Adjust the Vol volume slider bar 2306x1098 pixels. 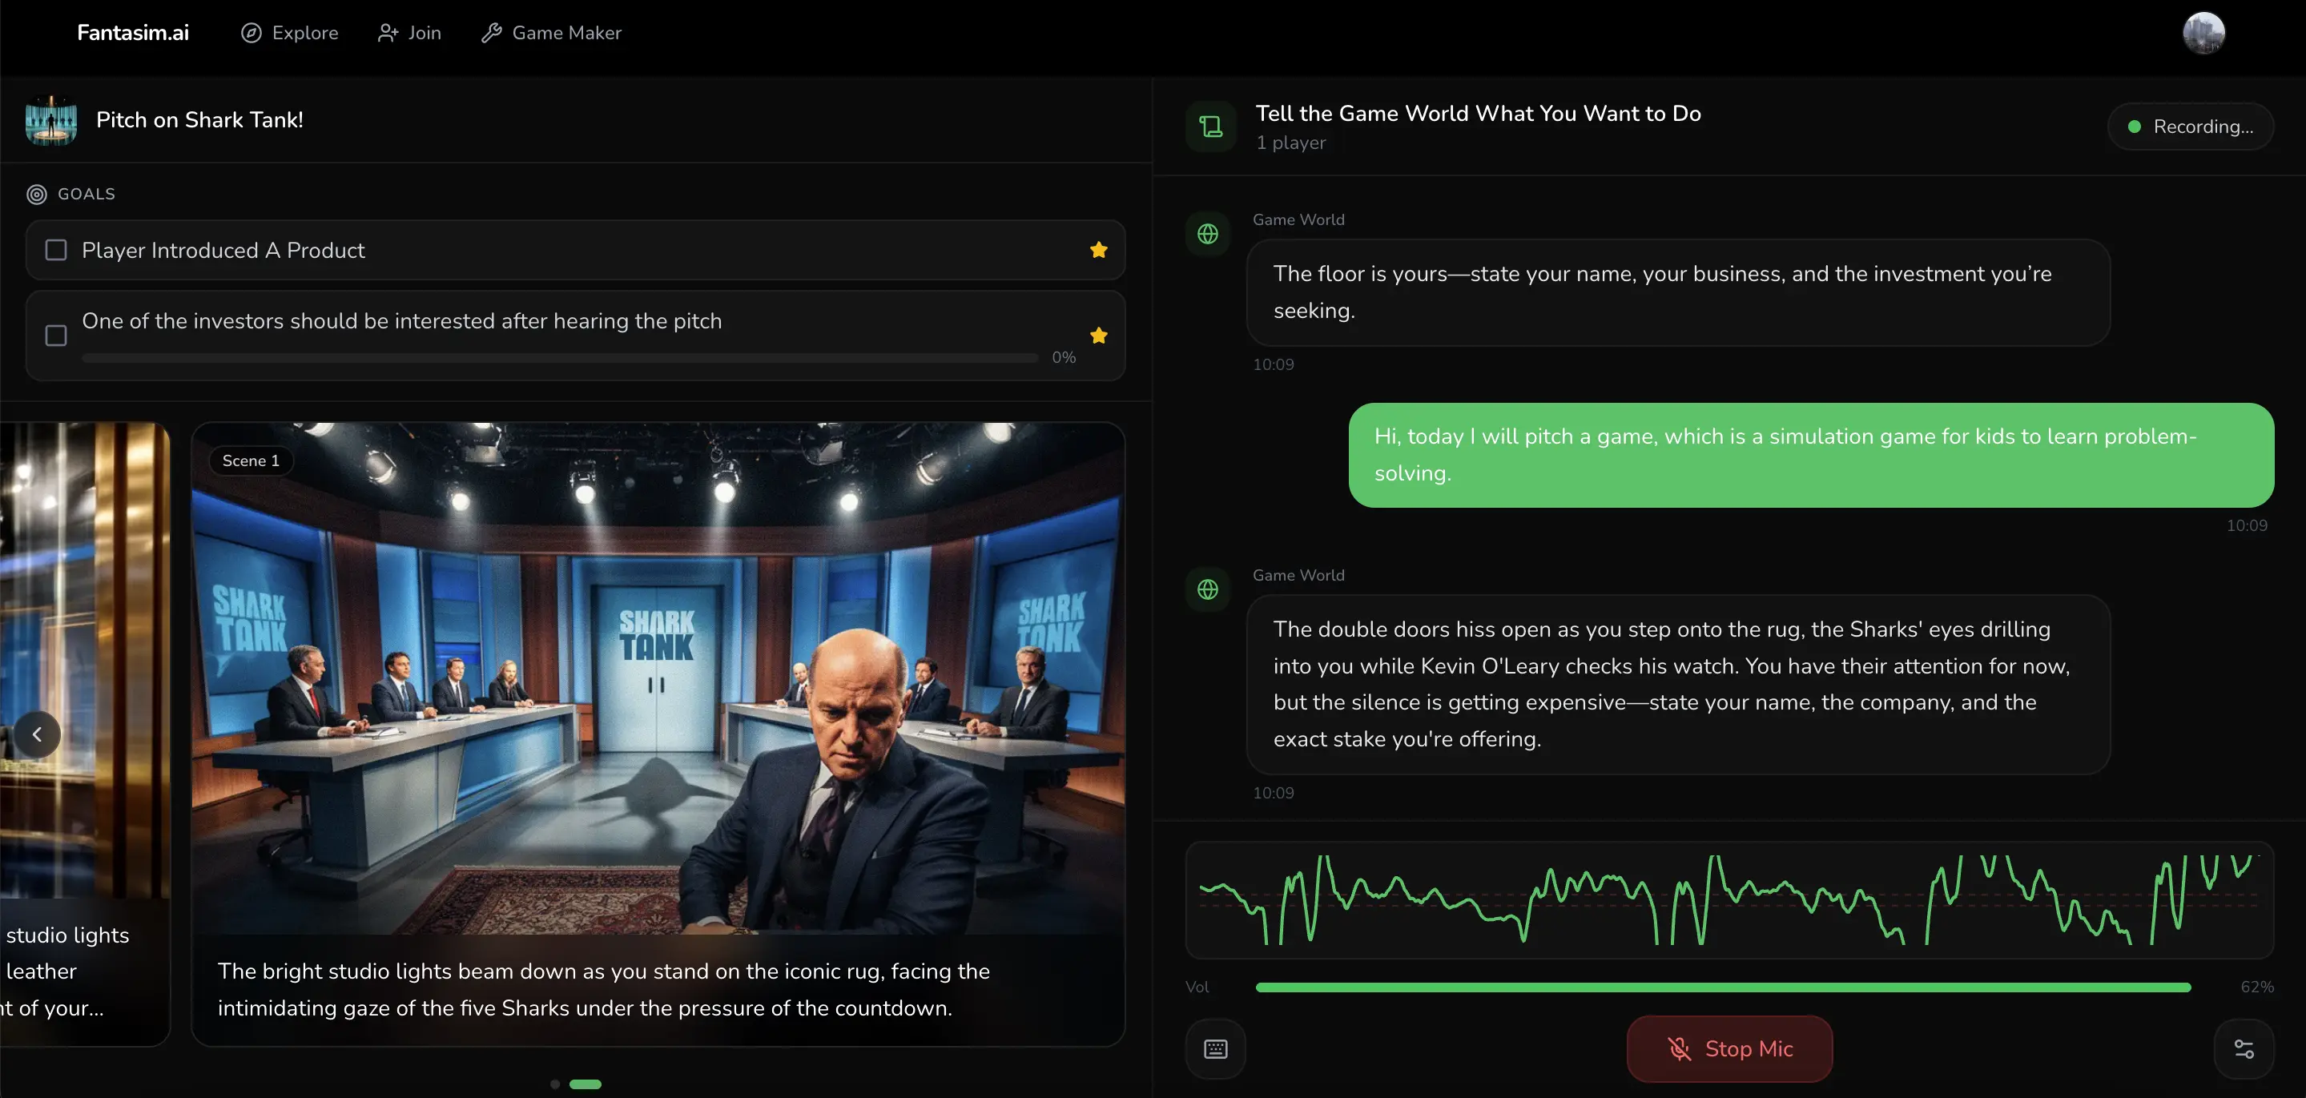(1722, 987)
